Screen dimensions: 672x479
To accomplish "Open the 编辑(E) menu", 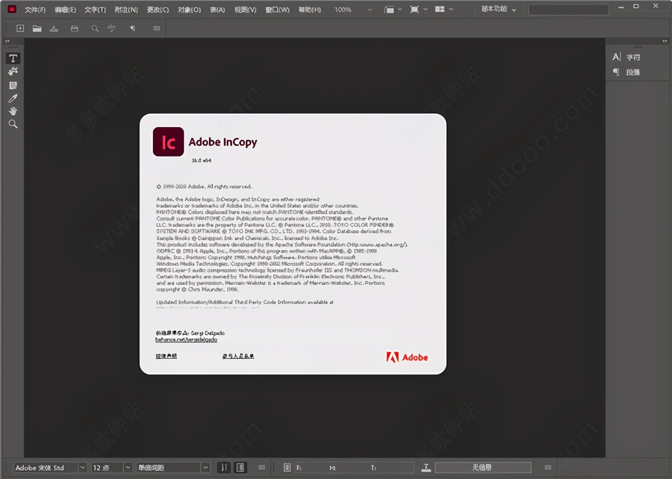I will 65,10.
